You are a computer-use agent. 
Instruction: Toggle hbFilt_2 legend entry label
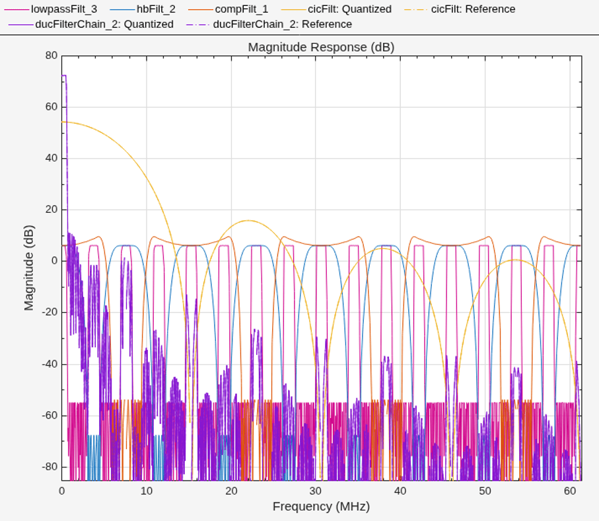[x=156, y=9]
